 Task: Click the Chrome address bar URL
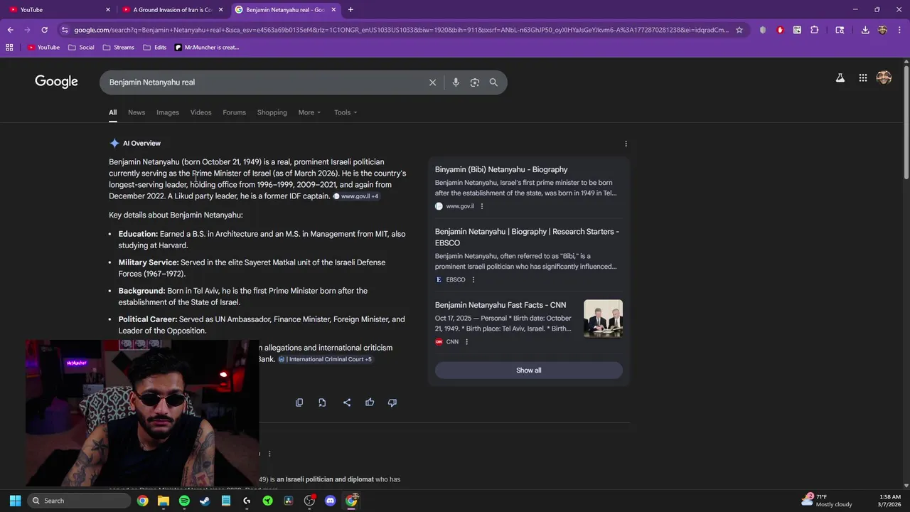402,30
